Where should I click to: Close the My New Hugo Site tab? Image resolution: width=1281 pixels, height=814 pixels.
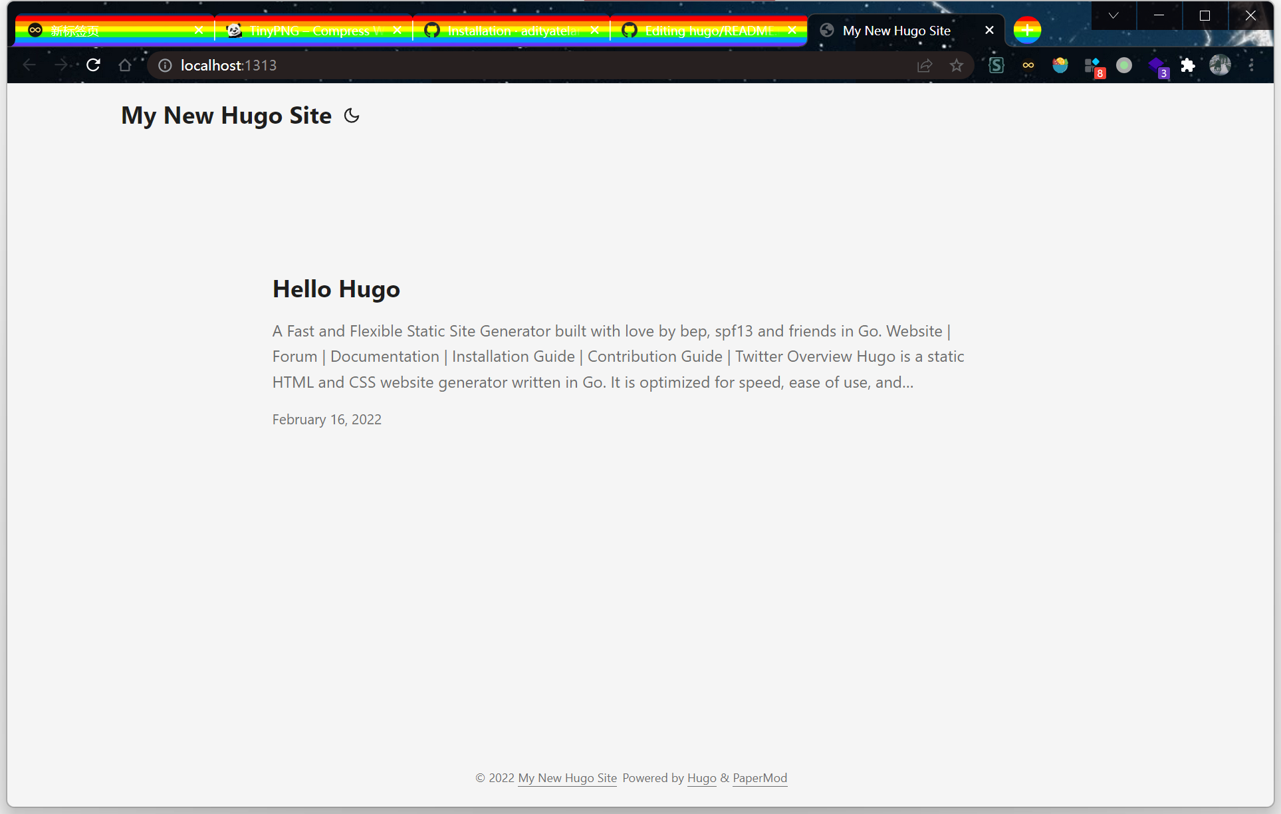[x=989, y=31]
